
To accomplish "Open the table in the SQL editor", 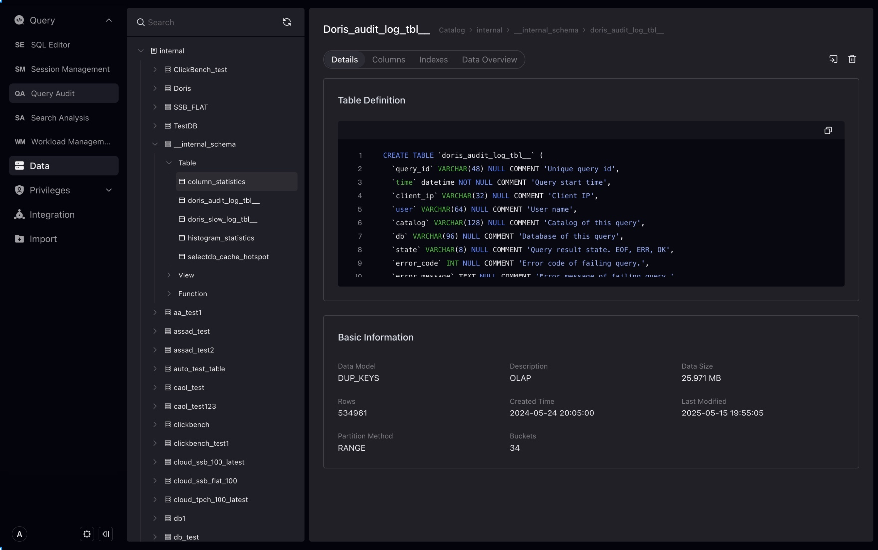I will pos(833,59).
